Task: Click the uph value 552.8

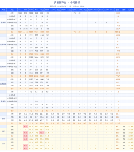Action: point(47,139)
